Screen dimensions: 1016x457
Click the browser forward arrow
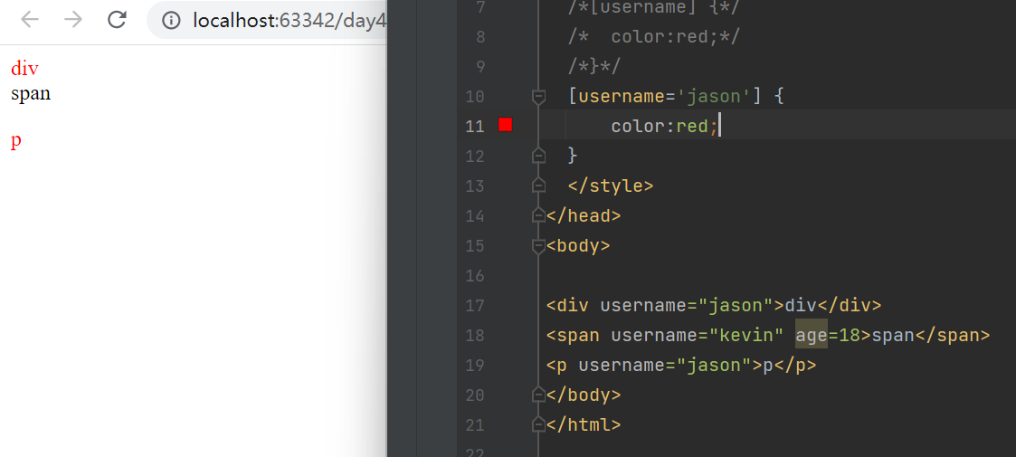tap(73, 20)
